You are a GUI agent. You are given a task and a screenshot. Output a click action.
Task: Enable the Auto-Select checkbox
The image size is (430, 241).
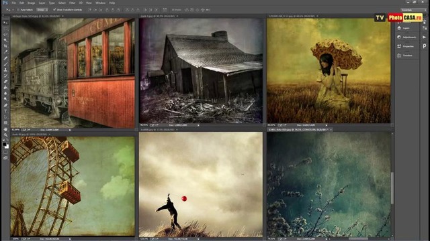coord(18,9)
